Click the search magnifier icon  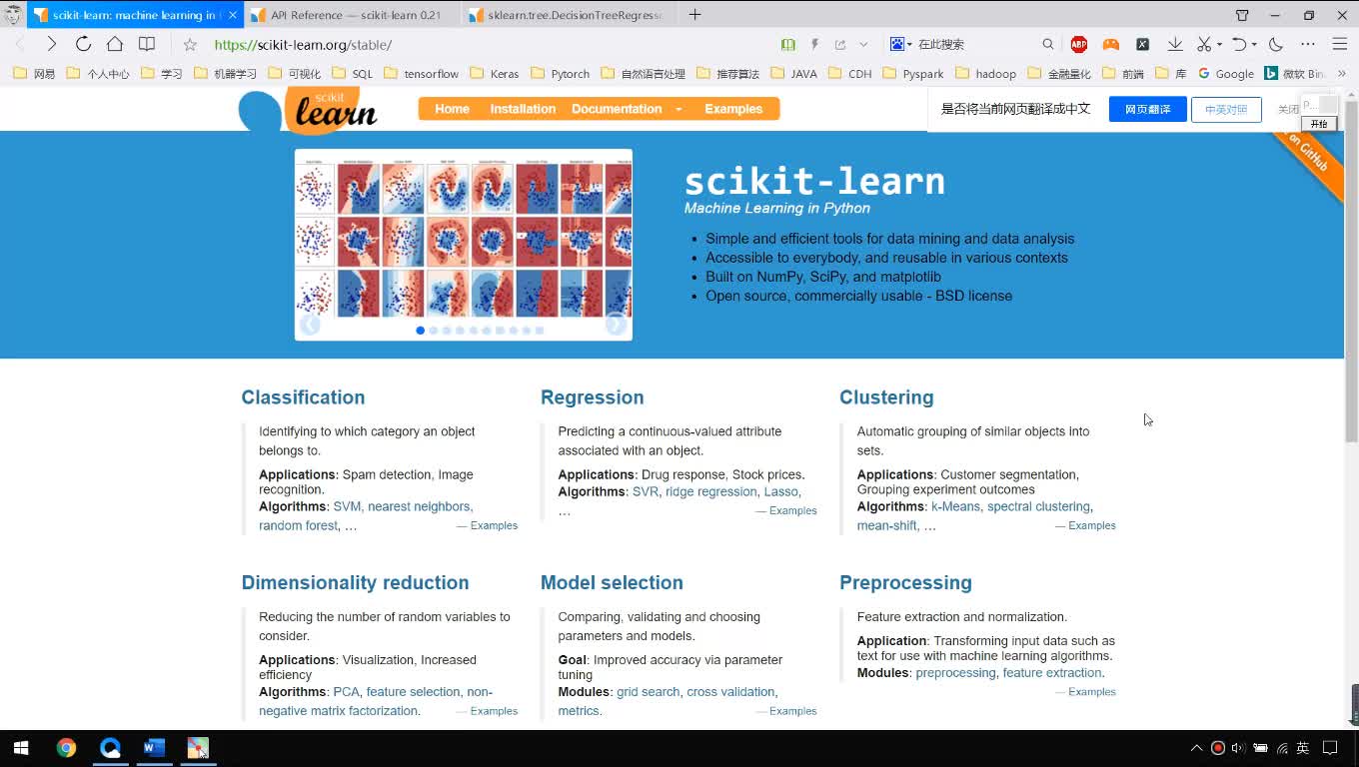(x=1048, y=44)
